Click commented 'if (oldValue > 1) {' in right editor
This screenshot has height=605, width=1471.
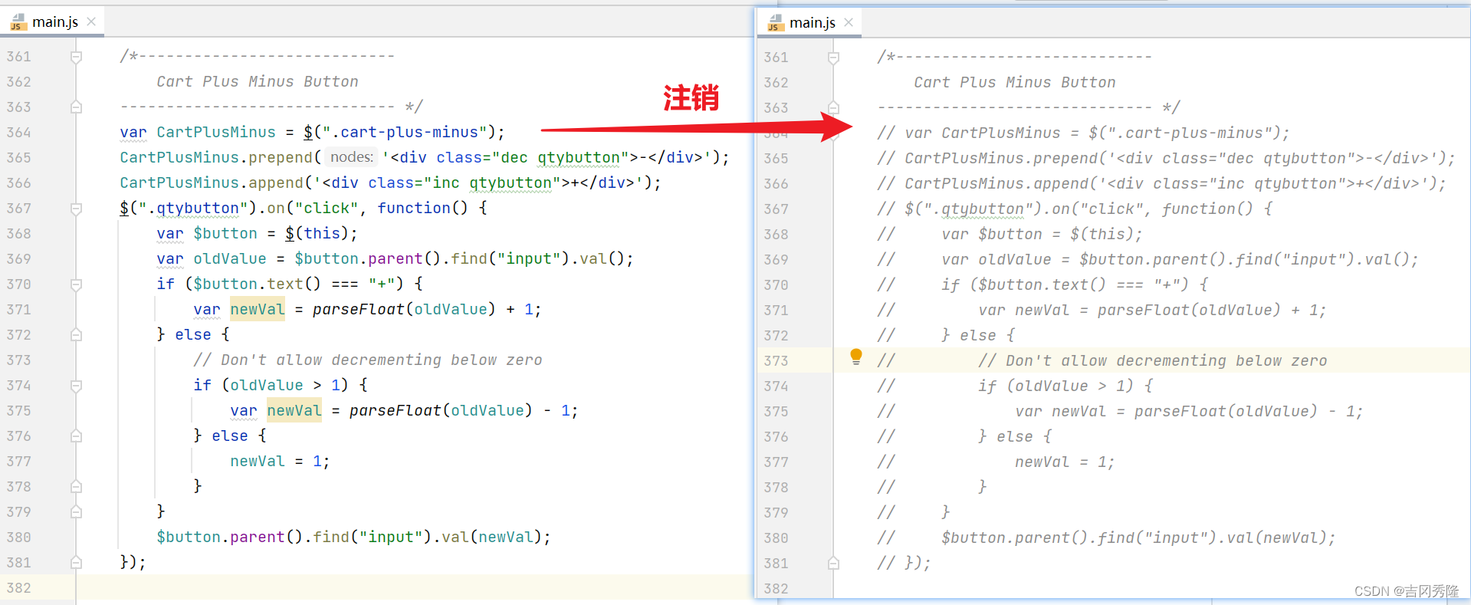tap(1065, 386)
